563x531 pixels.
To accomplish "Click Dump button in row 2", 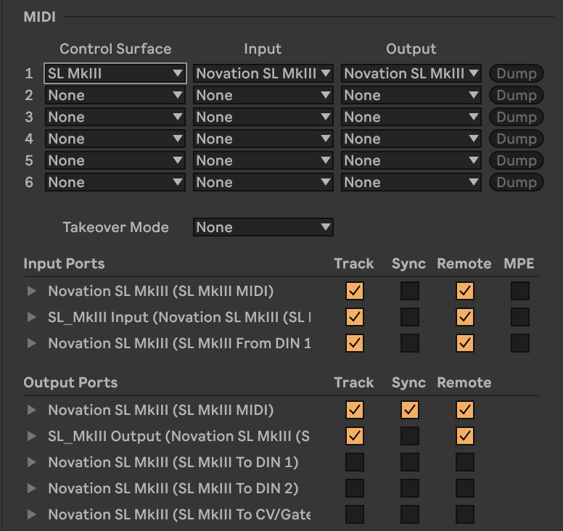I will [517, 95].
